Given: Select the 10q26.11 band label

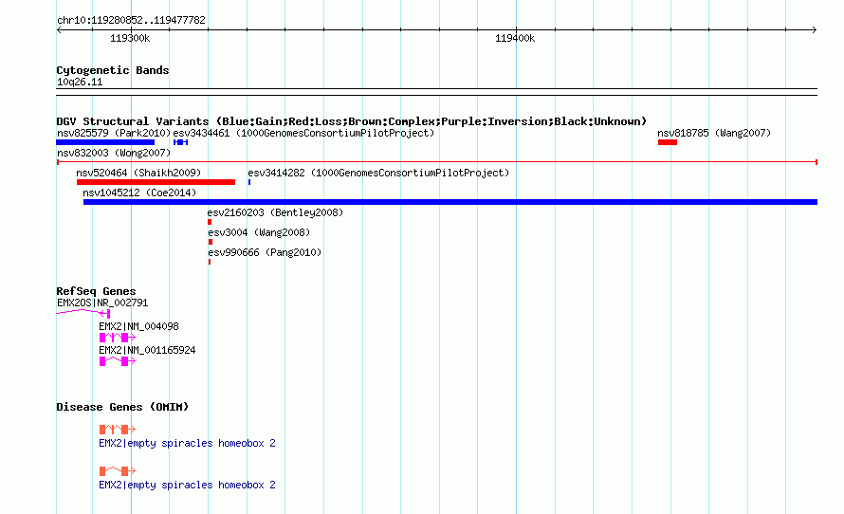Looking at the screenshot, I should pos(80,83).
